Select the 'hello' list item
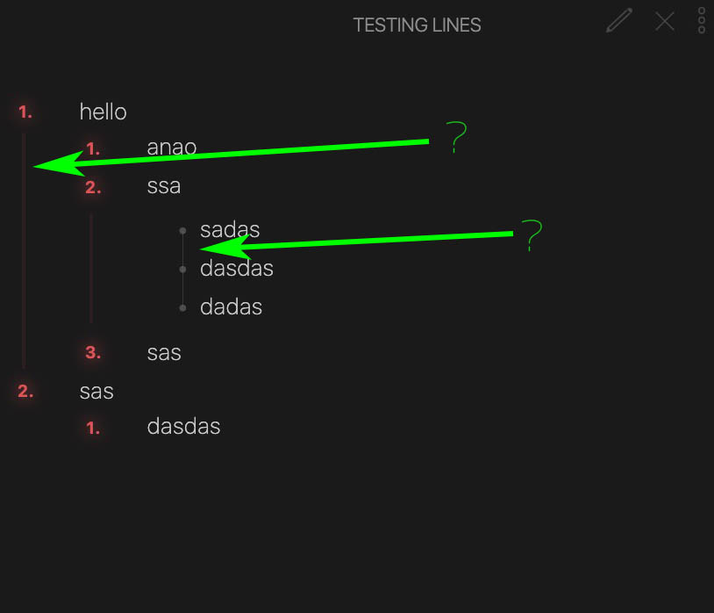Viewport: 714px width, 613px height. (103, 112)
